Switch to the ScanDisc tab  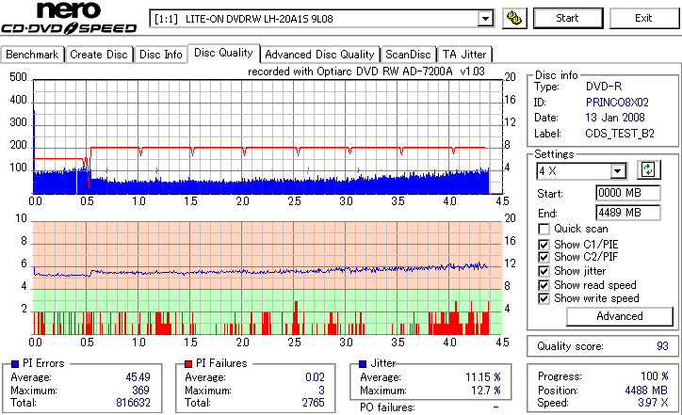tap(408, 55)
